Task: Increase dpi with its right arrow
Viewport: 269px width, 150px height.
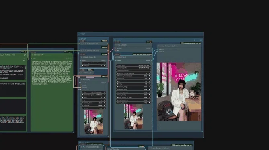Action: pyautogui.click(x=150, y=81)
